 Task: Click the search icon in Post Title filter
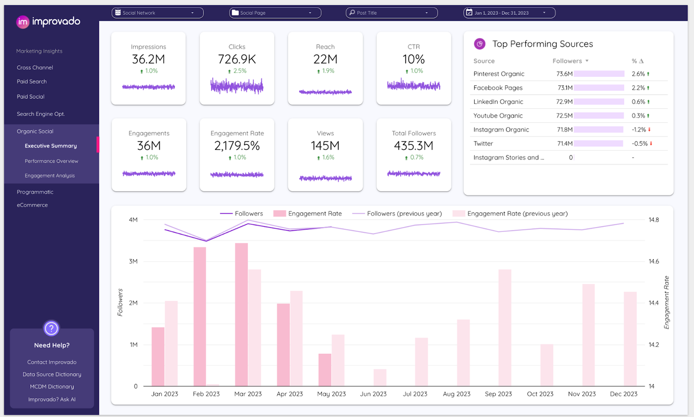pyautogui.click(x=352, y=13)
